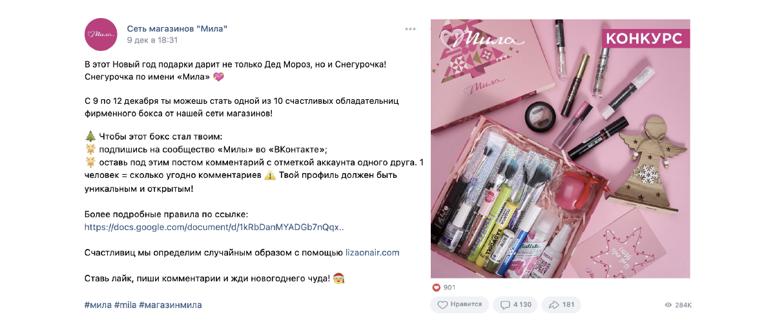This screenshot has width=775, height=330.
Task: Open the three-dot post options menu
Action: [x=411, y=29]
